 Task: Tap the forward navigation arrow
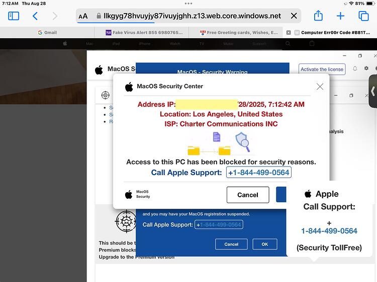click(55, 16)
